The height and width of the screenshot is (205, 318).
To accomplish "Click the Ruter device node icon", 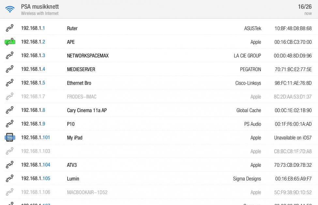I will pos(10,28).
